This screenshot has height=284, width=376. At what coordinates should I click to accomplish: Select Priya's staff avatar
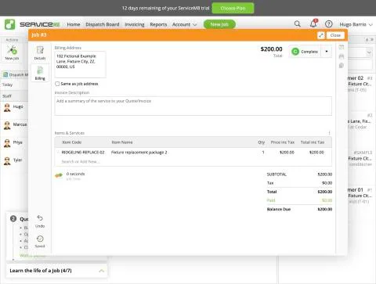click(7, 143)
